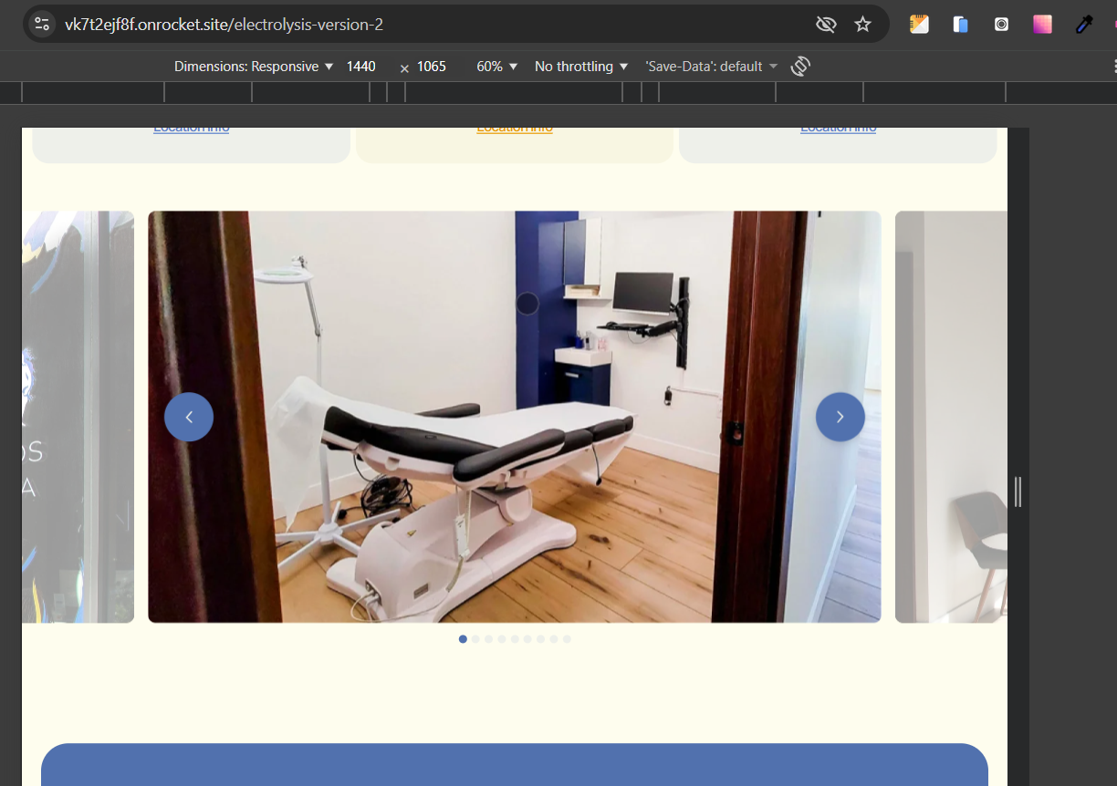This screenshot has height=786, width=1117.
Task: Select the first carousel pagination dot
Action: tap(463, 639)
